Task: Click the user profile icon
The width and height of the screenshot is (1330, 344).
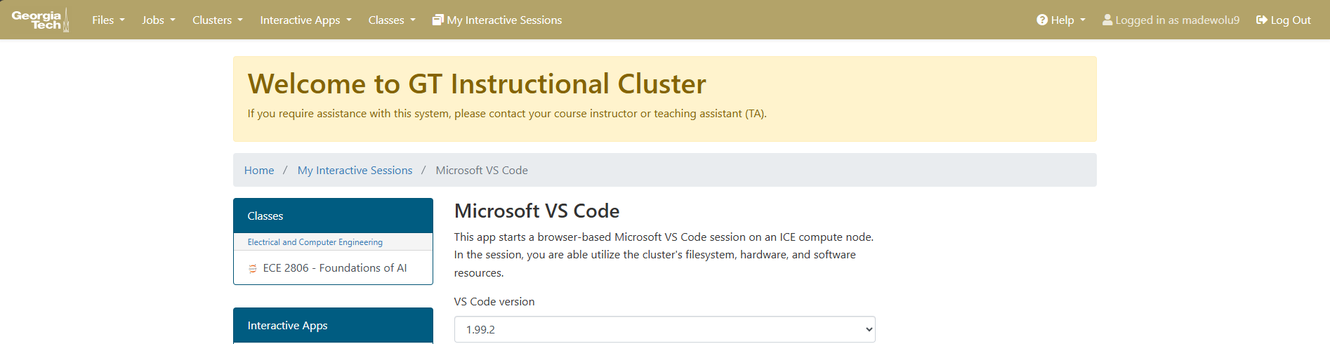Action: [x=1107, y=20]
